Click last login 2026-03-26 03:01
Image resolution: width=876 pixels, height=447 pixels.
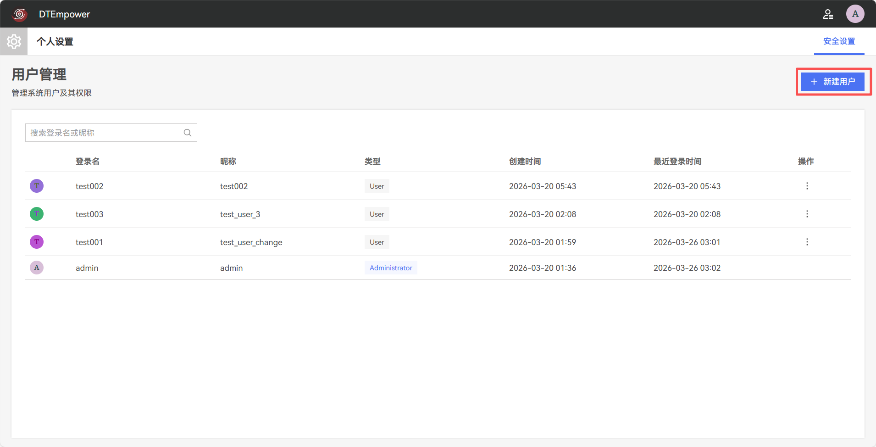pos(687,242)
